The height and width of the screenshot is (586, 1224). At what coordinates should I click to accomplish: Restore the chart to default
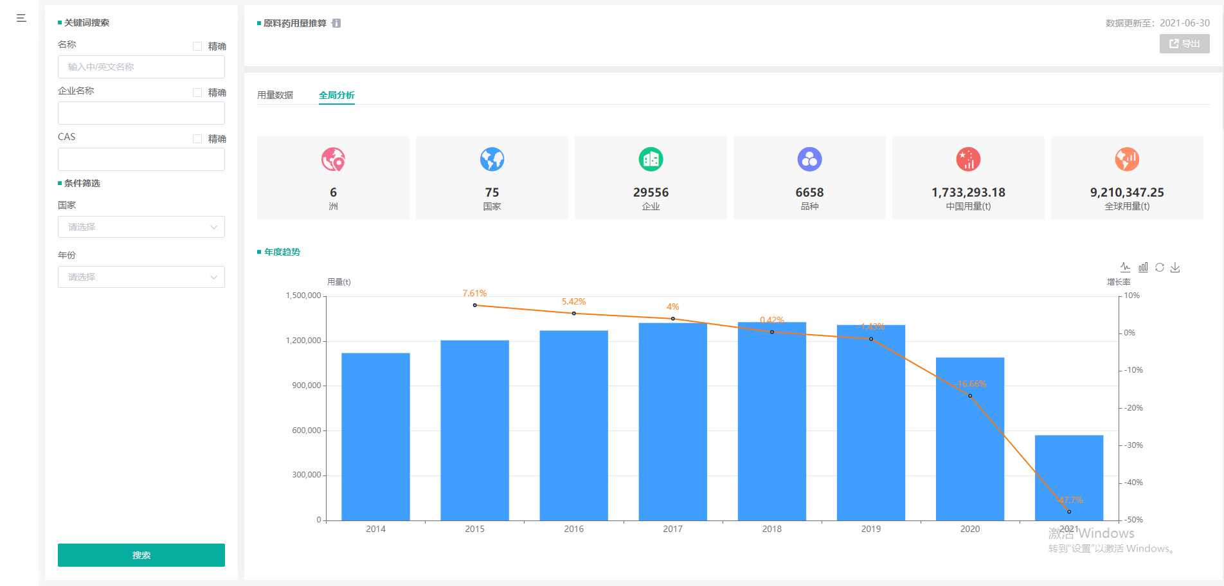(1160, 267)
